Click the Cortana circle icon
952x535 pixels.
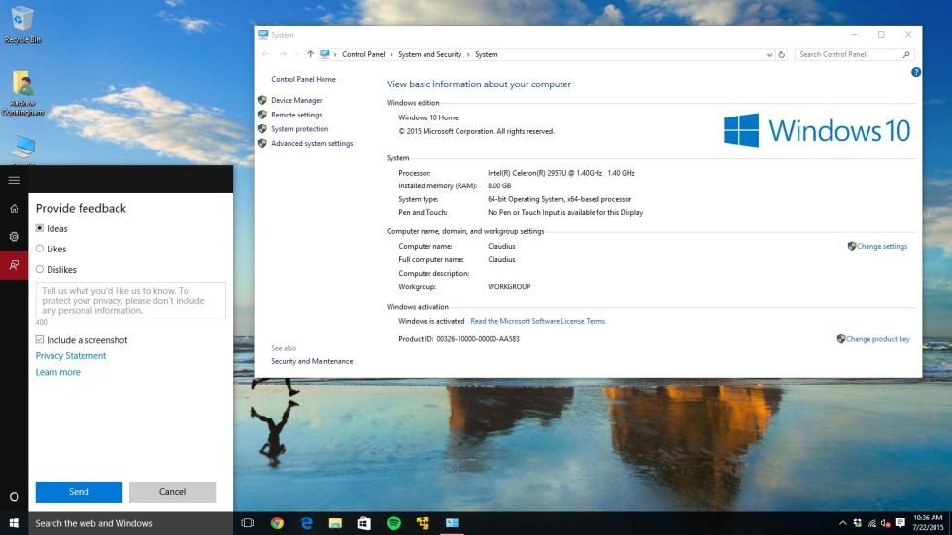tap(14, 497)
